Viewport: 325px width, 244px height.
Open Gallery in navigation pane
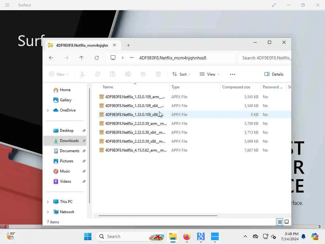(65, 100)
